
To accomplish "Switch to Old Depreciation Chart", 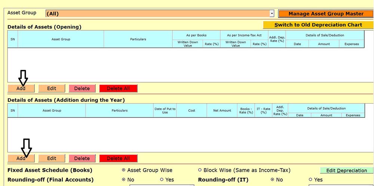I will [x=318, y=25].
